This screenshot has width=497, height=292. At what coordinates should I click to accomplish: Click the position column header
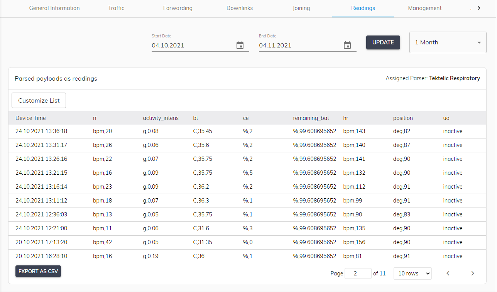pyautogui.click(x=403, y=118)
